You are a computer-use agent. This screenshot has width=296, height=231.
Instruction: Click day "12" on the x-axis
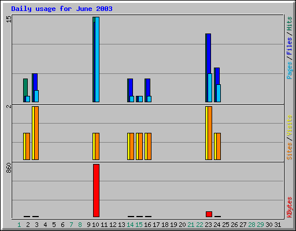pyautogui.click(x=113, y=225)
